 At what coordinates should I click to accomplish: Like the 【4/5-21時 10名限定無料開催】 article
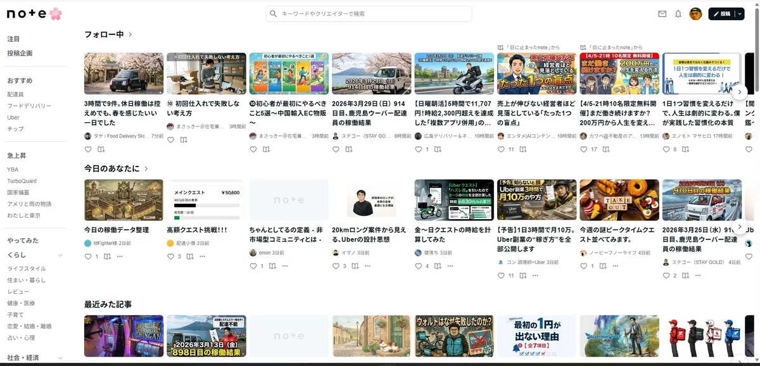(x=583, y=149)
